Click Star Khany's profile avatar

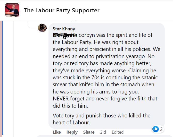point(43,28)
